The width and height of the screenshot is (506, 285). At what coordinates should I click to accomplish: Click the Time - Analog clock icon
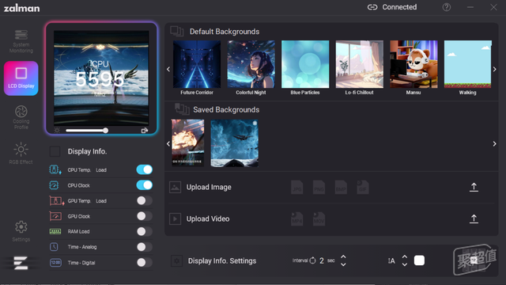coord(54,247)
